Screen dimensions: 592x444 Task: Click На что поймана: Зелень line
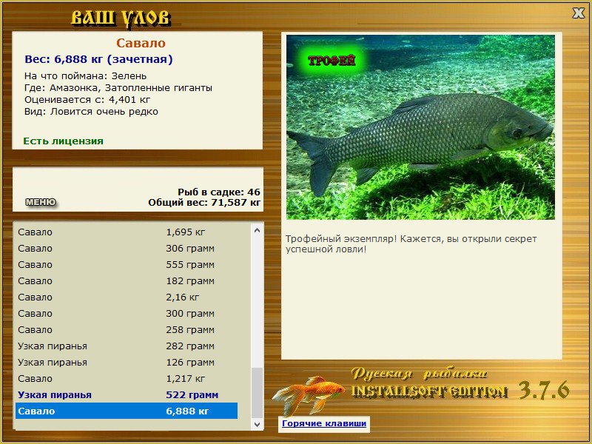[85, 76]
